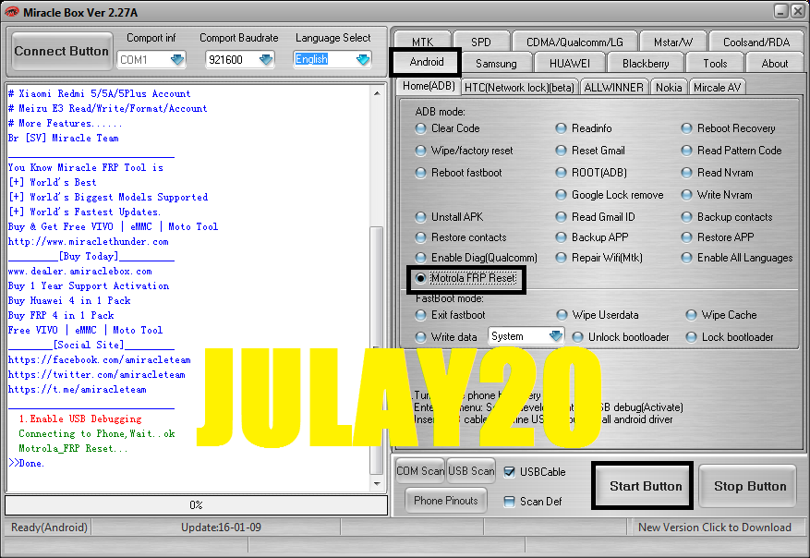Select Unstall APK radio button
Image resolution: width=810 pixels, height=558 pixels.
(x=421, y=217)
